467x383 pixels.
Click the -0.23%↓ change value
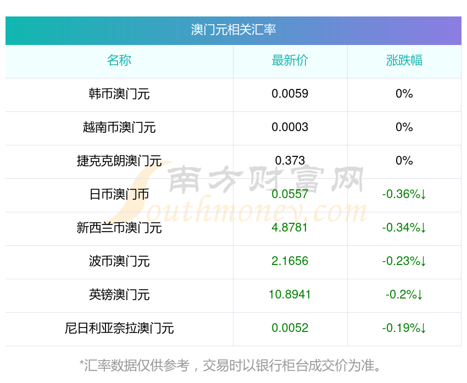click(x=404, y=261)
